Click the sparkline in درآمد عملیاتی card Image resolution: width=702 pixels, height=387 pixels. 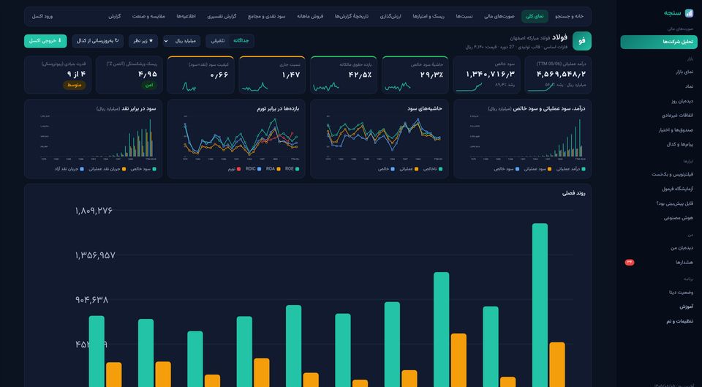pyautogui.click(x=540, y=86)
